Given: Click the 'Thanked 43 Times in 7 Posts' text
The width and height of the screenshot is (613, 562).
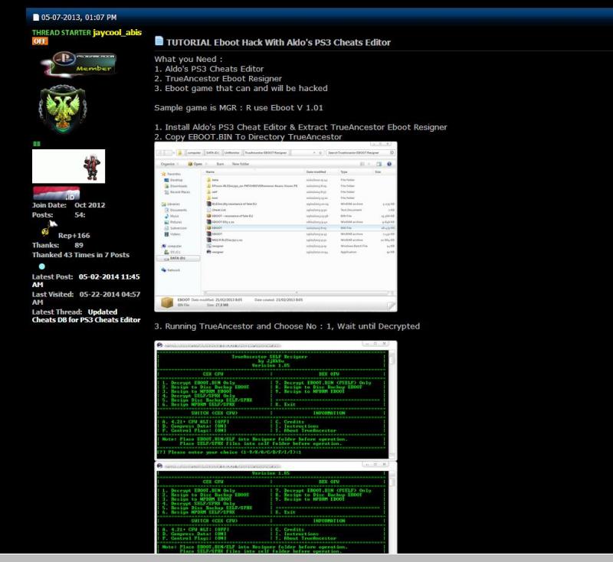Looking at the screenshot, I should [80, 255].
